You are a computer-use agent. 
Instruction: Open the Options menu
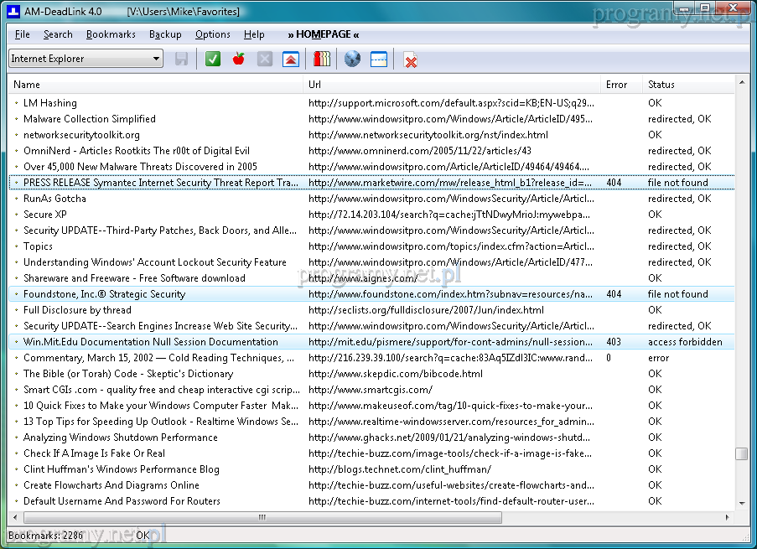[213, 34]
